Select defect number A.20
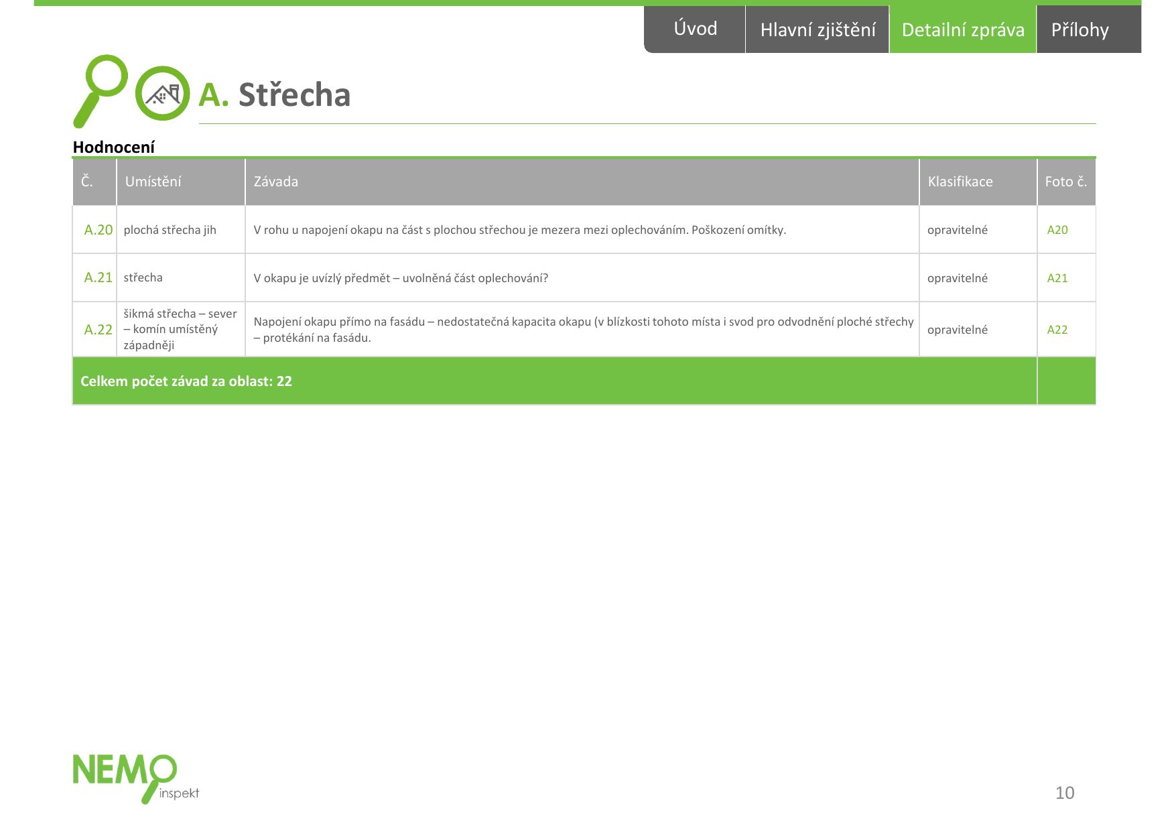 (x=98, y=230)
